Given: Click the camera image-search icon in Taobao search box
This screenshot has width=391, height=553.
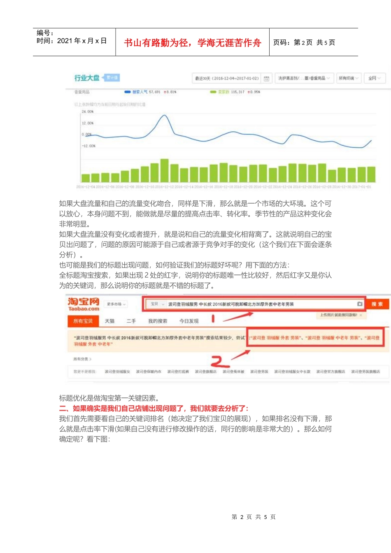Looking at the screenshot, I should tap(360, 304).
